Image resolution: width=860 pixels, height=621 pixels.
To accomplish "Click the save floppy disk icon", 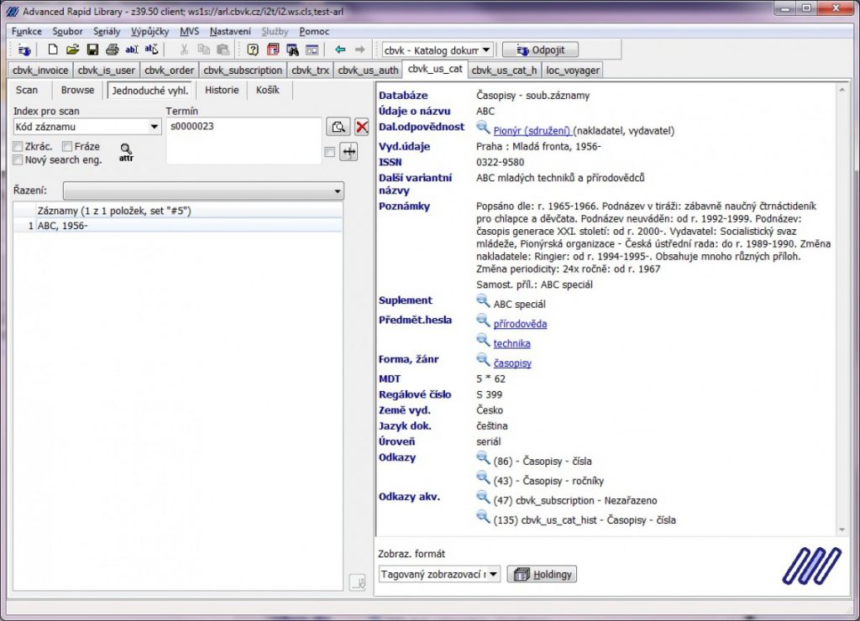I will coord(92,50).
